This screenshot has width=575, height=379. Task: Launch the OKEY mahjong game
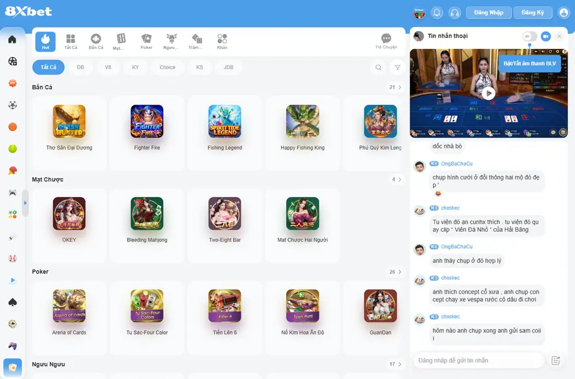click(x=69, y=213)
